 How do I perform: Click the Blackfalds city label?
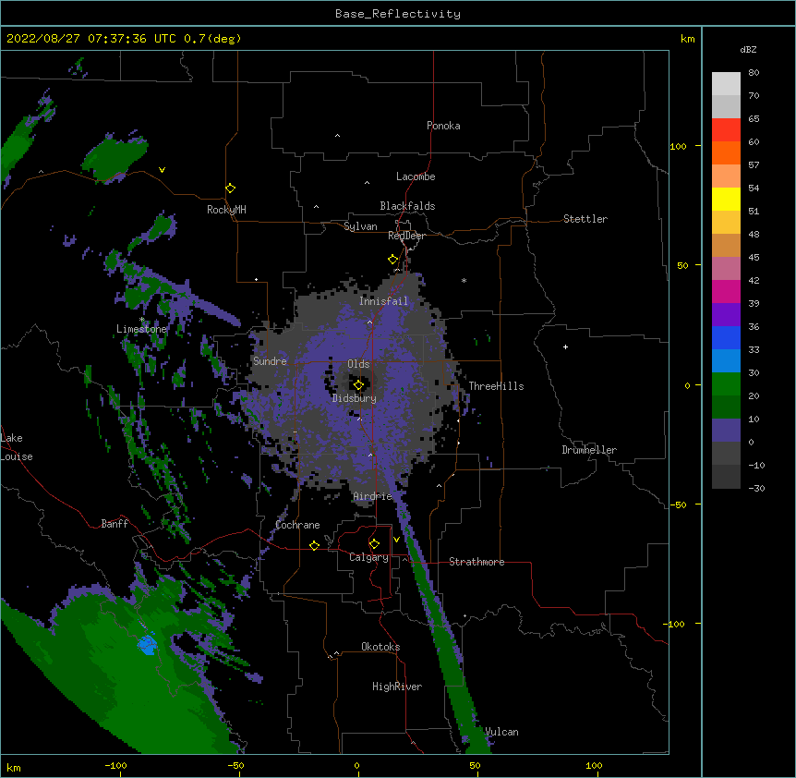407,206
